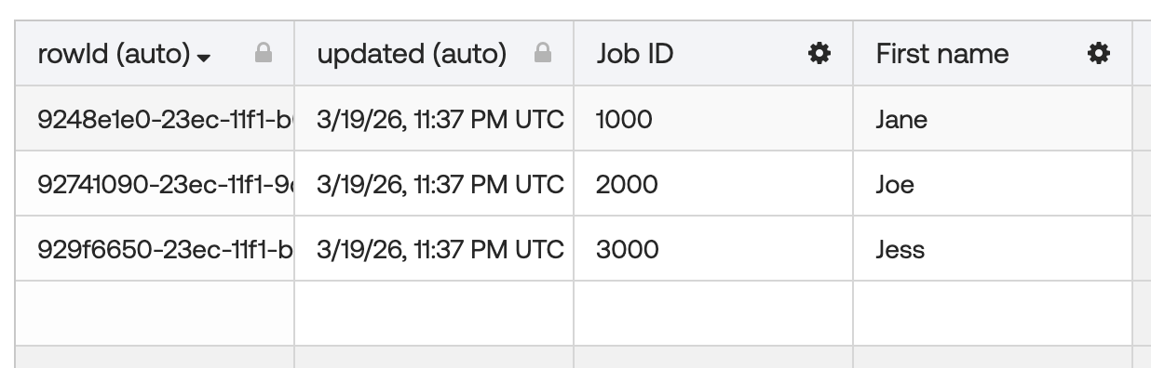
Task: Select the First name column header
Action: click(x=993, y=54)
